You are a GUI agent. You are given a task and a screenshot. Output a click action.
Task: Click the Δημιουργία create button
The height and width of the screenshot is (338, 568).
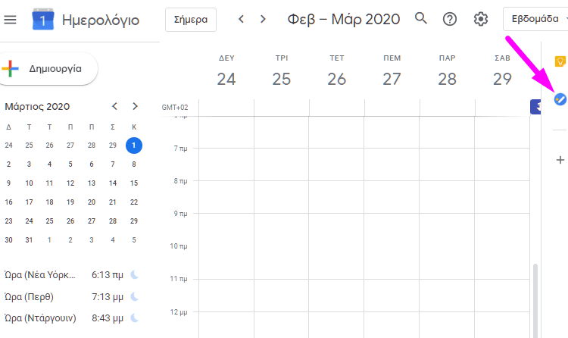(x=48, y=68)
